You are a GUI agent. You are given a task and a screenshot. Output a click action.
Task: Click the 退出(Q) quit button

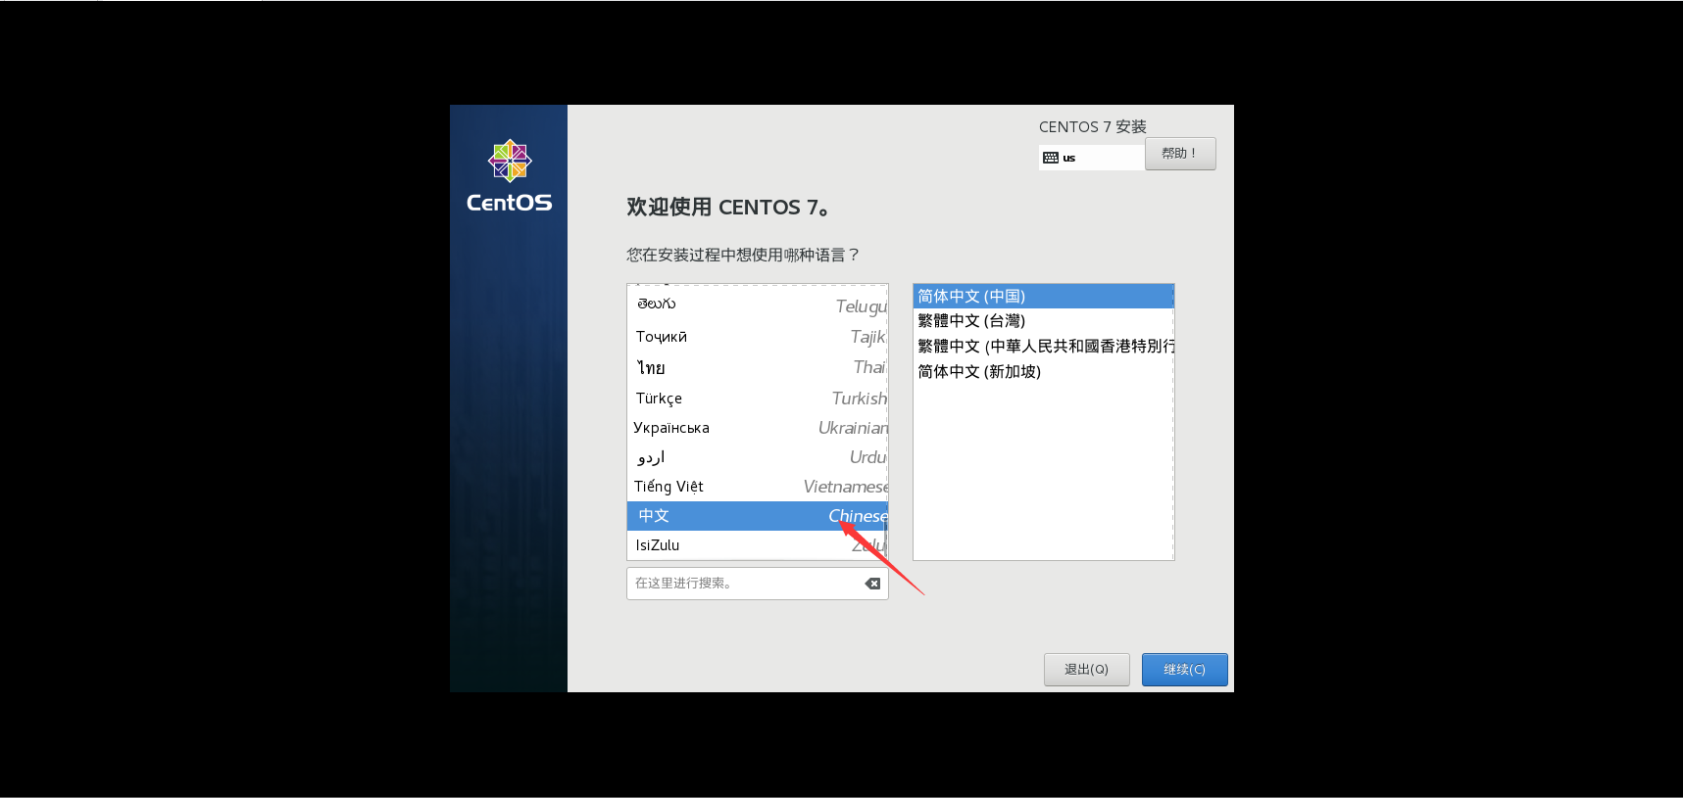1086,670
